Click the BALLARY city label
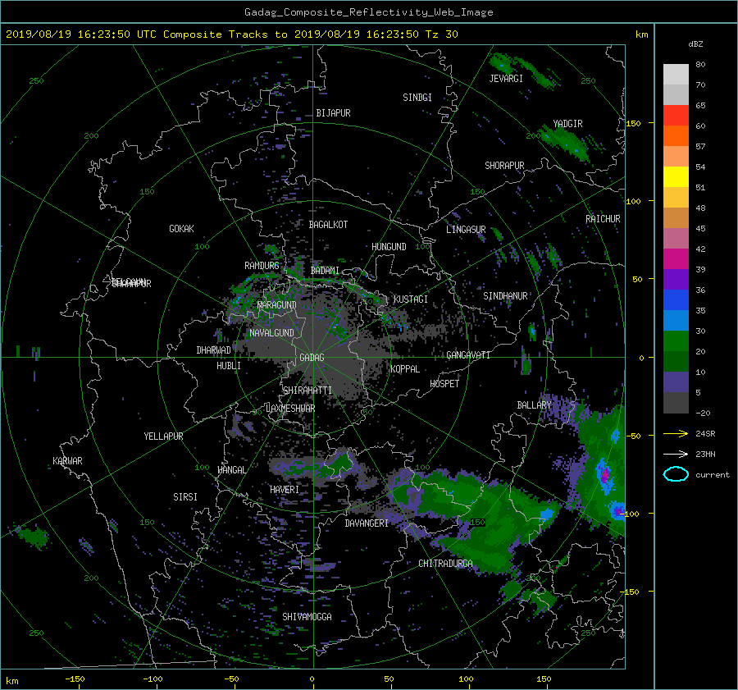 pyautogui.click(x=534, y=405)
